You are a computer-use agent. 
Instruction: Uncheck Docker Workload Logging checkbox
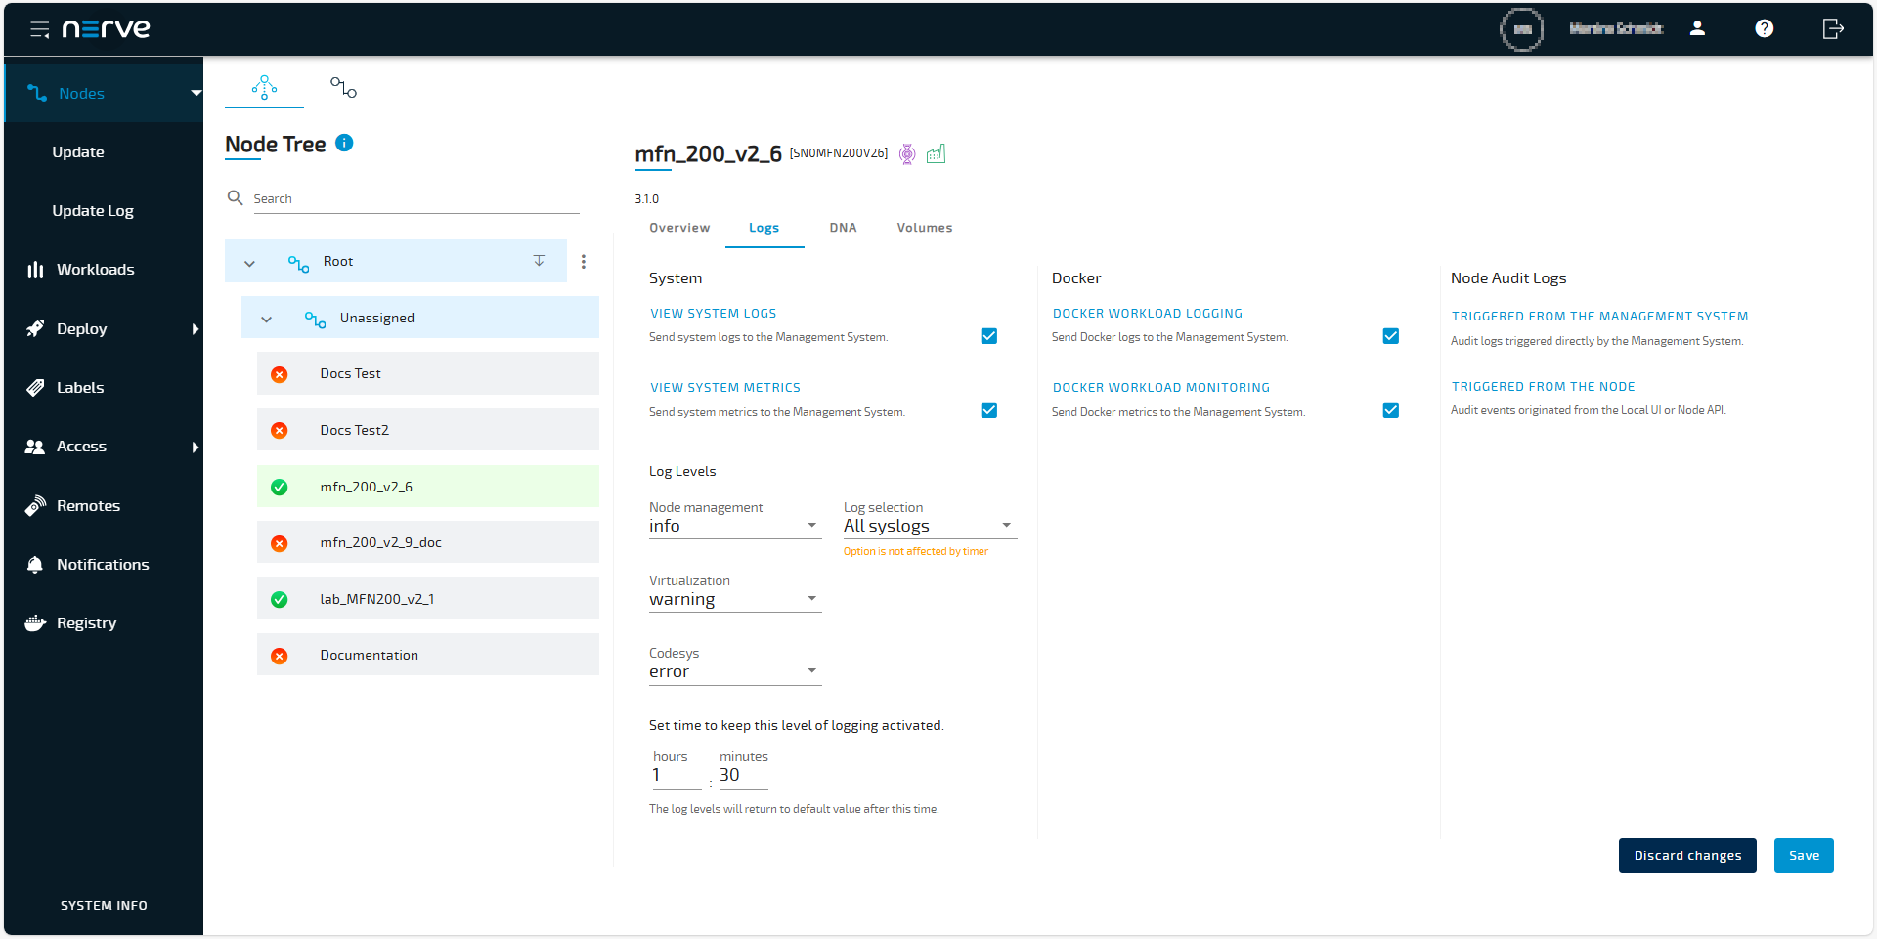pyautogui.click(x=1390, y=336)
